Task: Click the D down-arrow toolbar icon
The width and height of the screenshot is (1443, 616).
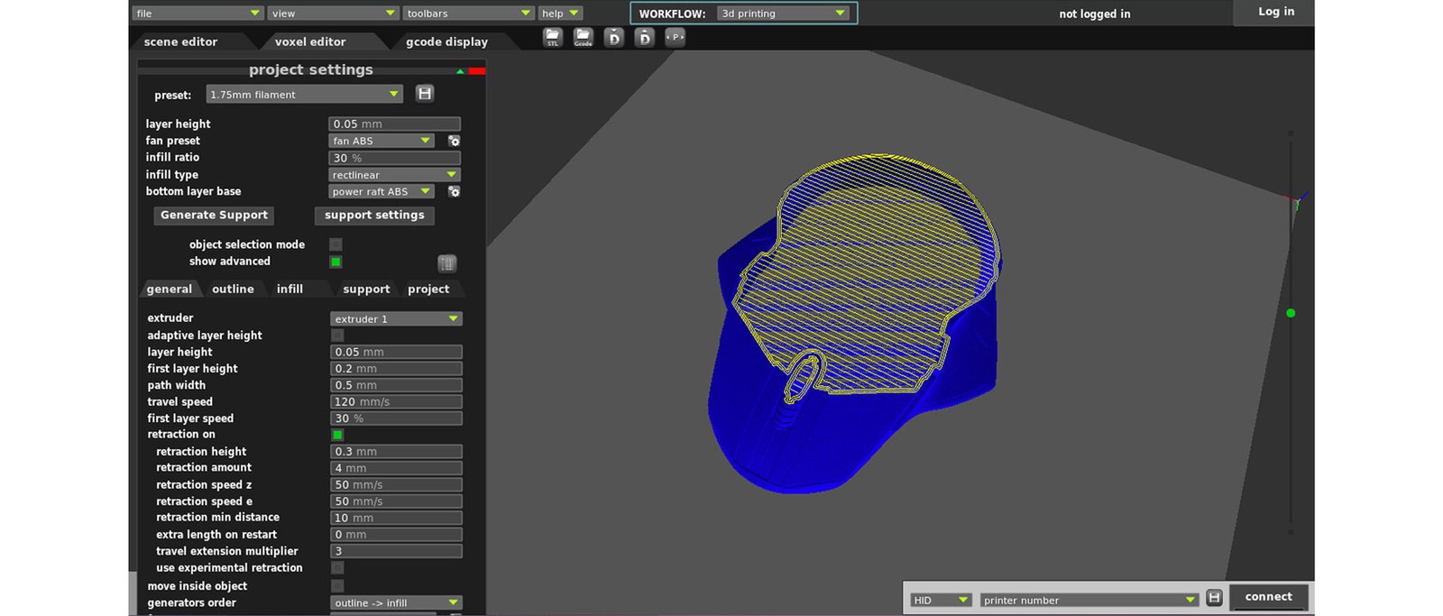Action: pyautogui.click(x=614, y=38)
